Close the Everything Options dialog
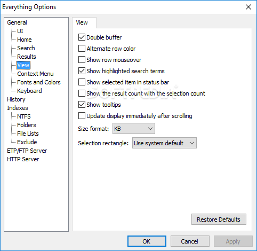Image resolution: width=257 pixels, height=251 pixels. [248, 7]
